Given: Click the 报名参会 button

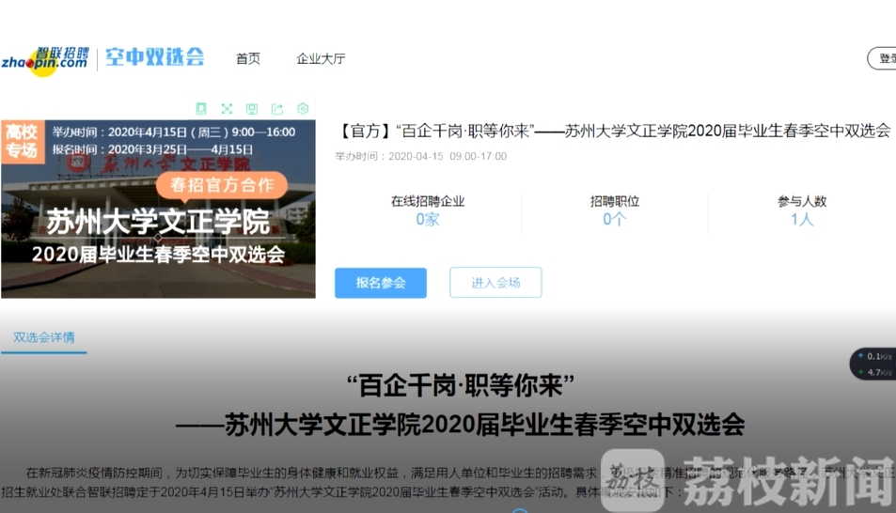Looking at the screenshot, I should pyautogui.click(x=381, y=283).
